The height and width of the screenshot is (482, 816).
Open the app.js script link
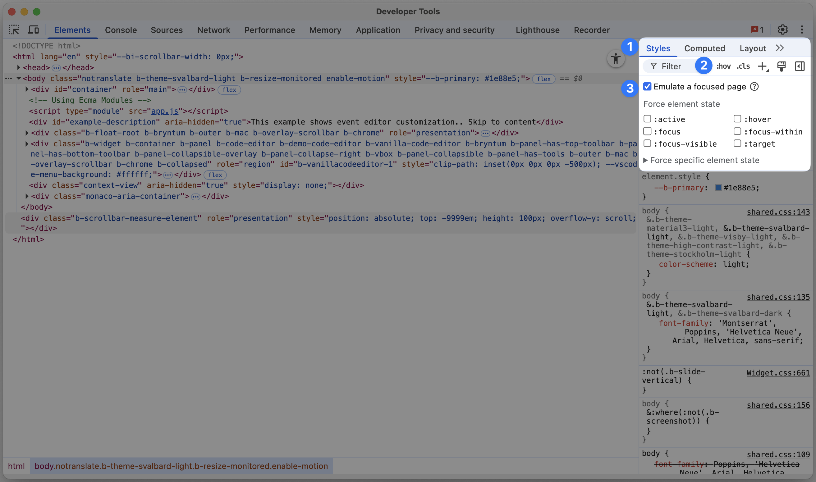point(165,111)
